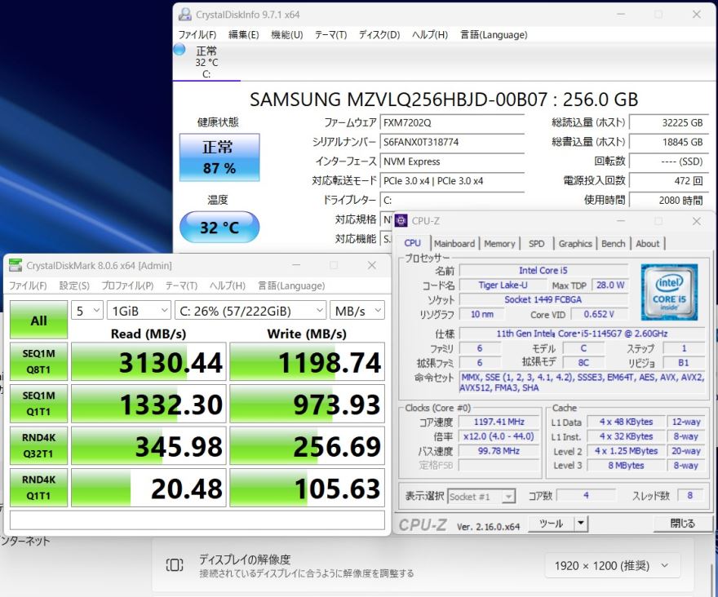Open the 1920 × 1200 display resolution dropdown
Screen dimensions: 718x597
pos(611,565)
